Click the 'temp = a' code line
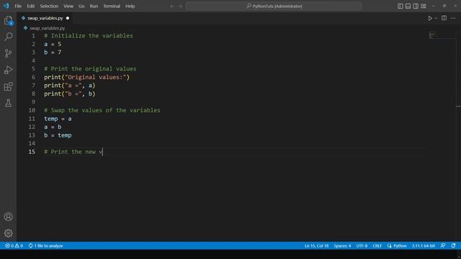 coord(58,119)
